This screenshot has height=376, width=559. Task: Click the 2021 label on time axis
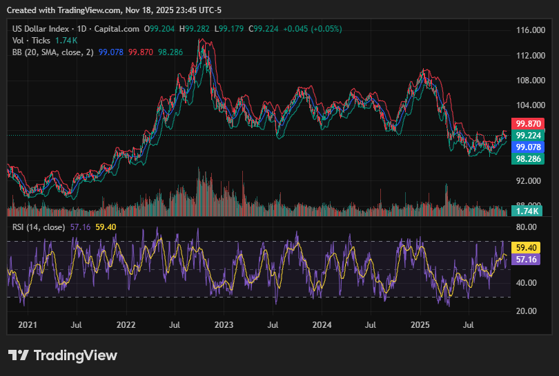pyautogui.click(x=28, y=324)
